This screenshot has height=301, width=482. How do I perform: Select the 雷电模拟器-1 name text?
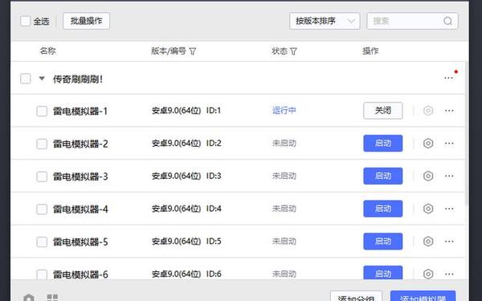(x=80, y=112)
